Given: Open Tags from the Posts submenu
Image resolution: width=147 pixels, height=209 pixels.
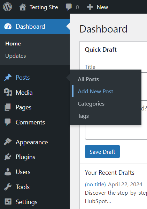Looking at the screenshot, I should click(x=83, y=116).
